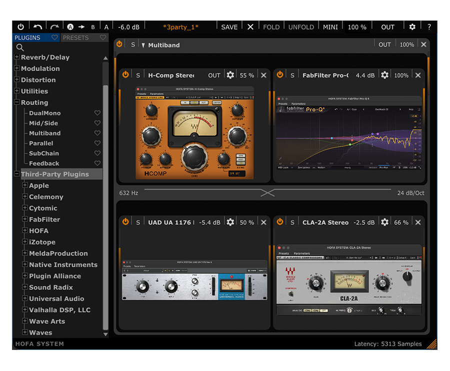This screenshot has width=450, height=371.
Task: Favorite DualMono with its heart icon
Action: coord(97,113)
